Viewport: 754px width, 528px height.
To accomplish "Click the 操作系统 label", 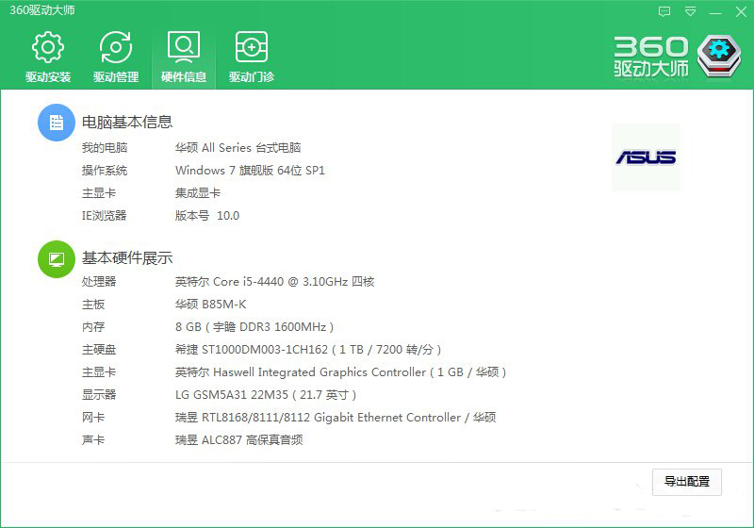I will pyautogui.click(x=105, y=171).
